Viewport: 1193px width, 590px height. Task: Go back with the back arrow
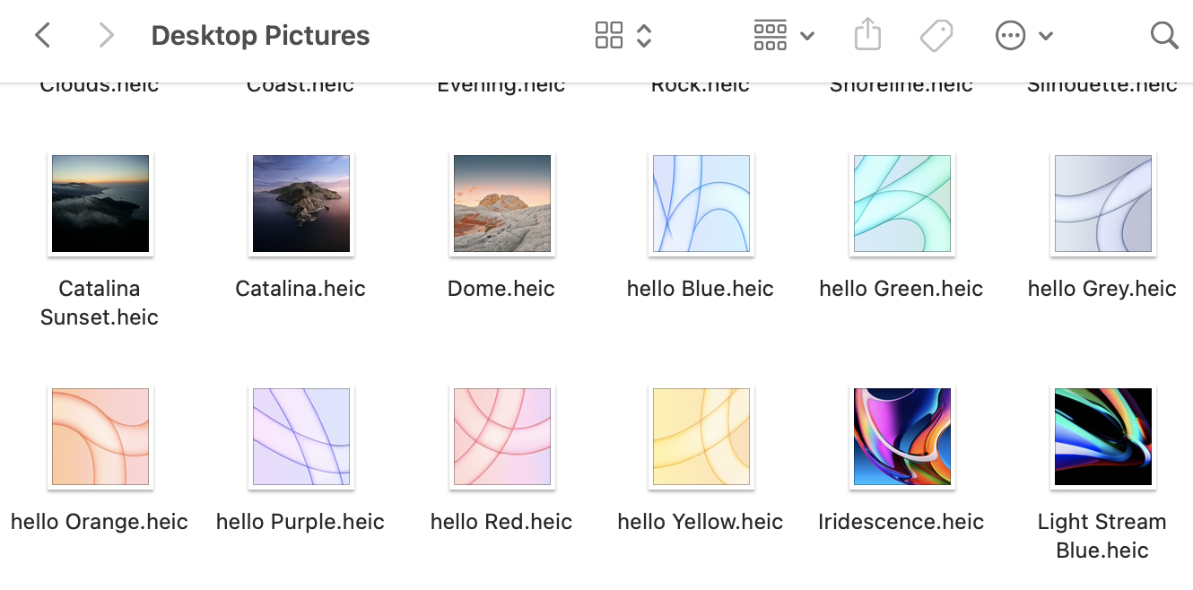coord(42,36)
